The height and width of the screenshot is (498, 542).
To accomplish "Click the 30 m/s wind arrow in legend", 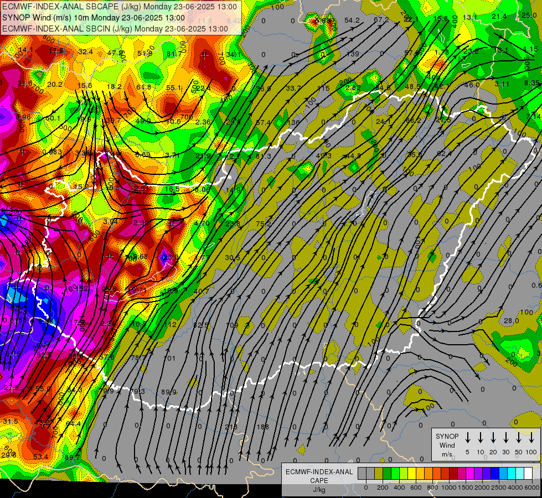I will (x=506, y=438).
